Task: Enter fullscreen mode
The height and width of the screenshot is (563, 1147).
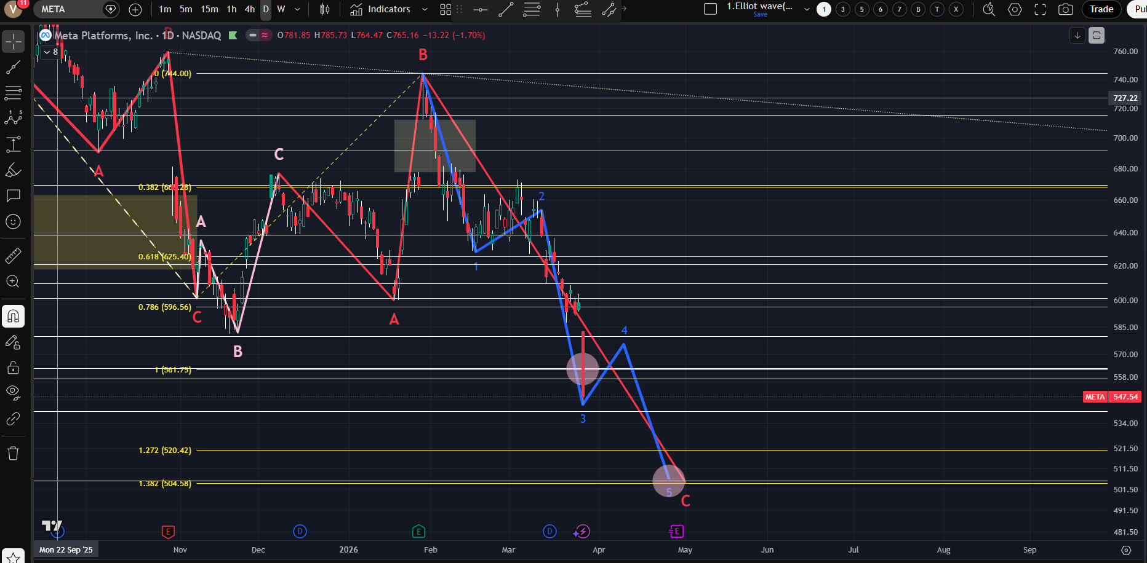Action: [x=1040, y=9]
